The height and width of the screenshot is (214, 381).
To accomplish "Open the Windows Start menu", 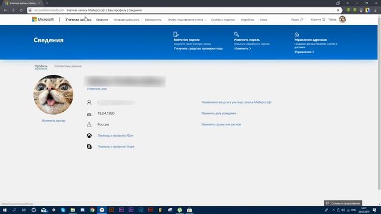I will tap(5, 210).
